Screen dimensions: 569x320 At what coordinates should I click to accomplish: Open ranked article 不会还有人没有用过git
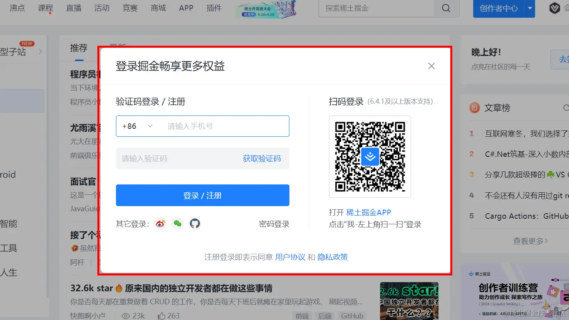(527, 195)
